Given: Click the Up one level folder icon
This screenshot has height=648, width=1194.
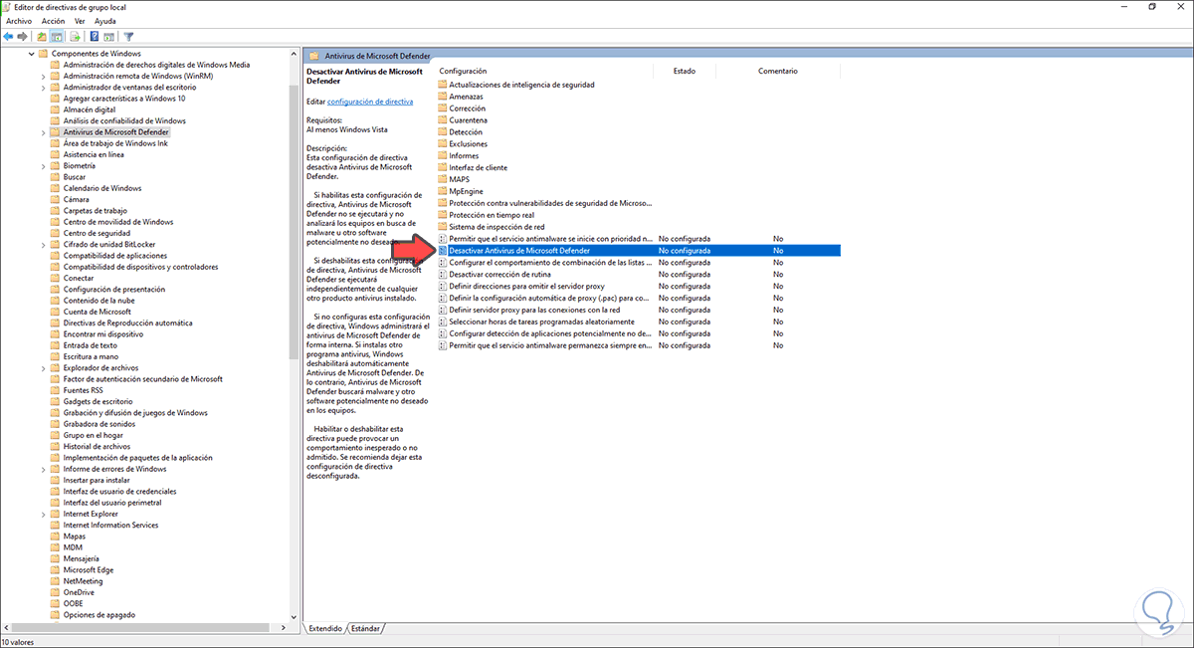Looking at the screenshot, I should click(42, 37).
